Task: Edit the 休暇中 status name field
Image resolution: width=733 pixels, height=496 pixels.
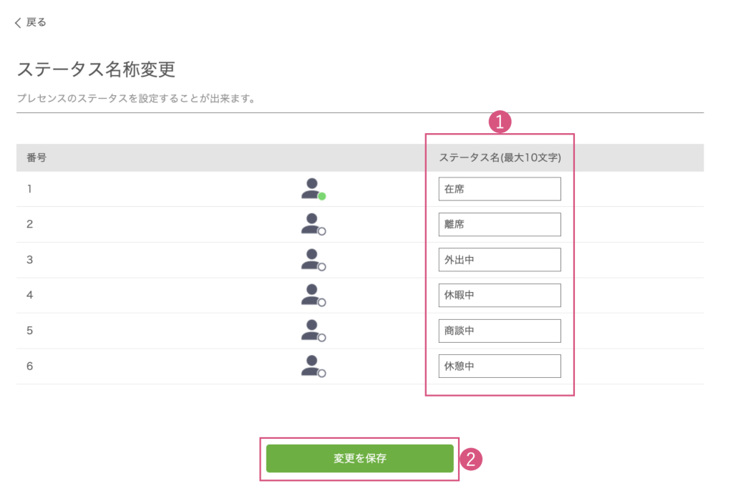Action: pos(499,296)
